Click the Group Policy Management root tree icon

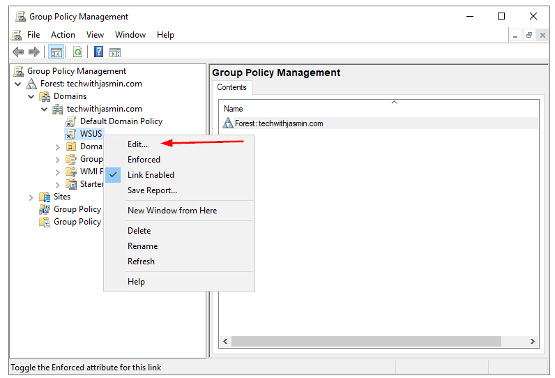[x=18, y=71]
